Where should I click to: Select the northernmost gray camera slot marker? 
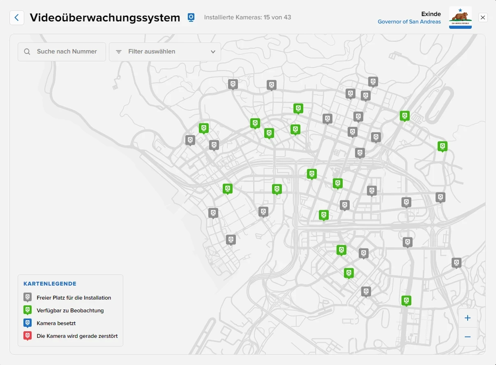point(373,81)
